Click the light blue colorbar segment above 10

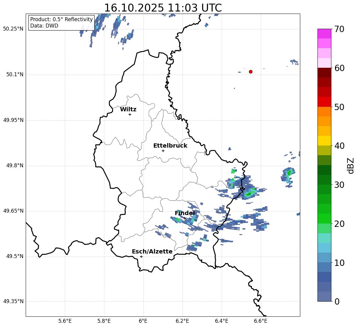[x=324, y=258]
